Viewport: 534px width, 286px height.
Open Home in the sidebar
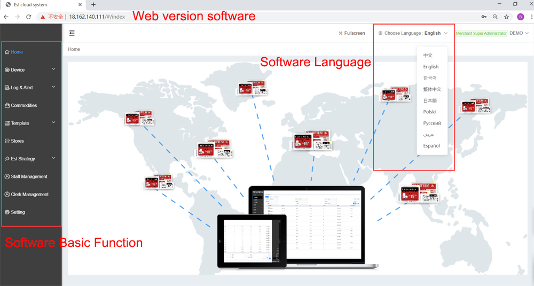click(x=17, y=52)
